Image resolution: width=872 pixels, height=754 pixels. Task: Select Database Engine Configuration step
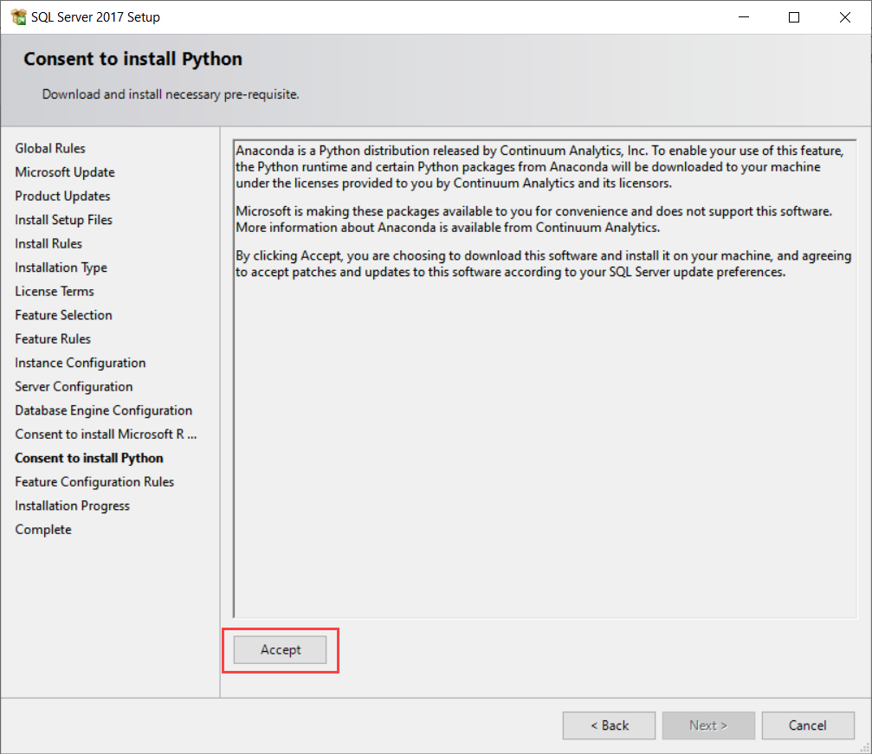tap(103, 410)
